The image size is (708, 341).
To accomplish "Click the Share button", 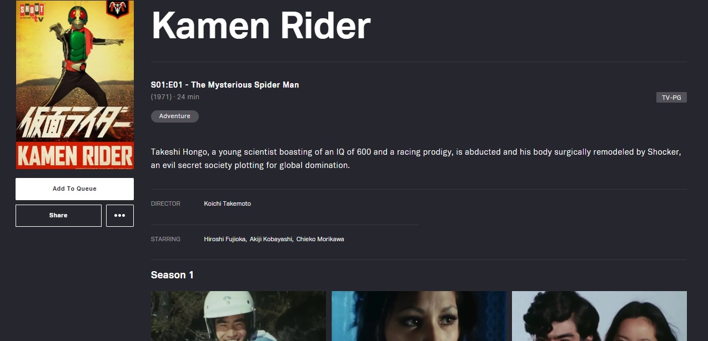I will pos(58,216).
